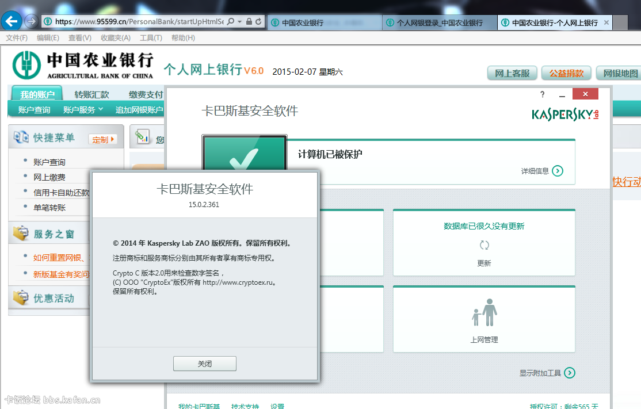The width and height of the screenshot is (641, 409).
Task: Open the 新版基金有奖问 link
Action: tap(62, 274)
